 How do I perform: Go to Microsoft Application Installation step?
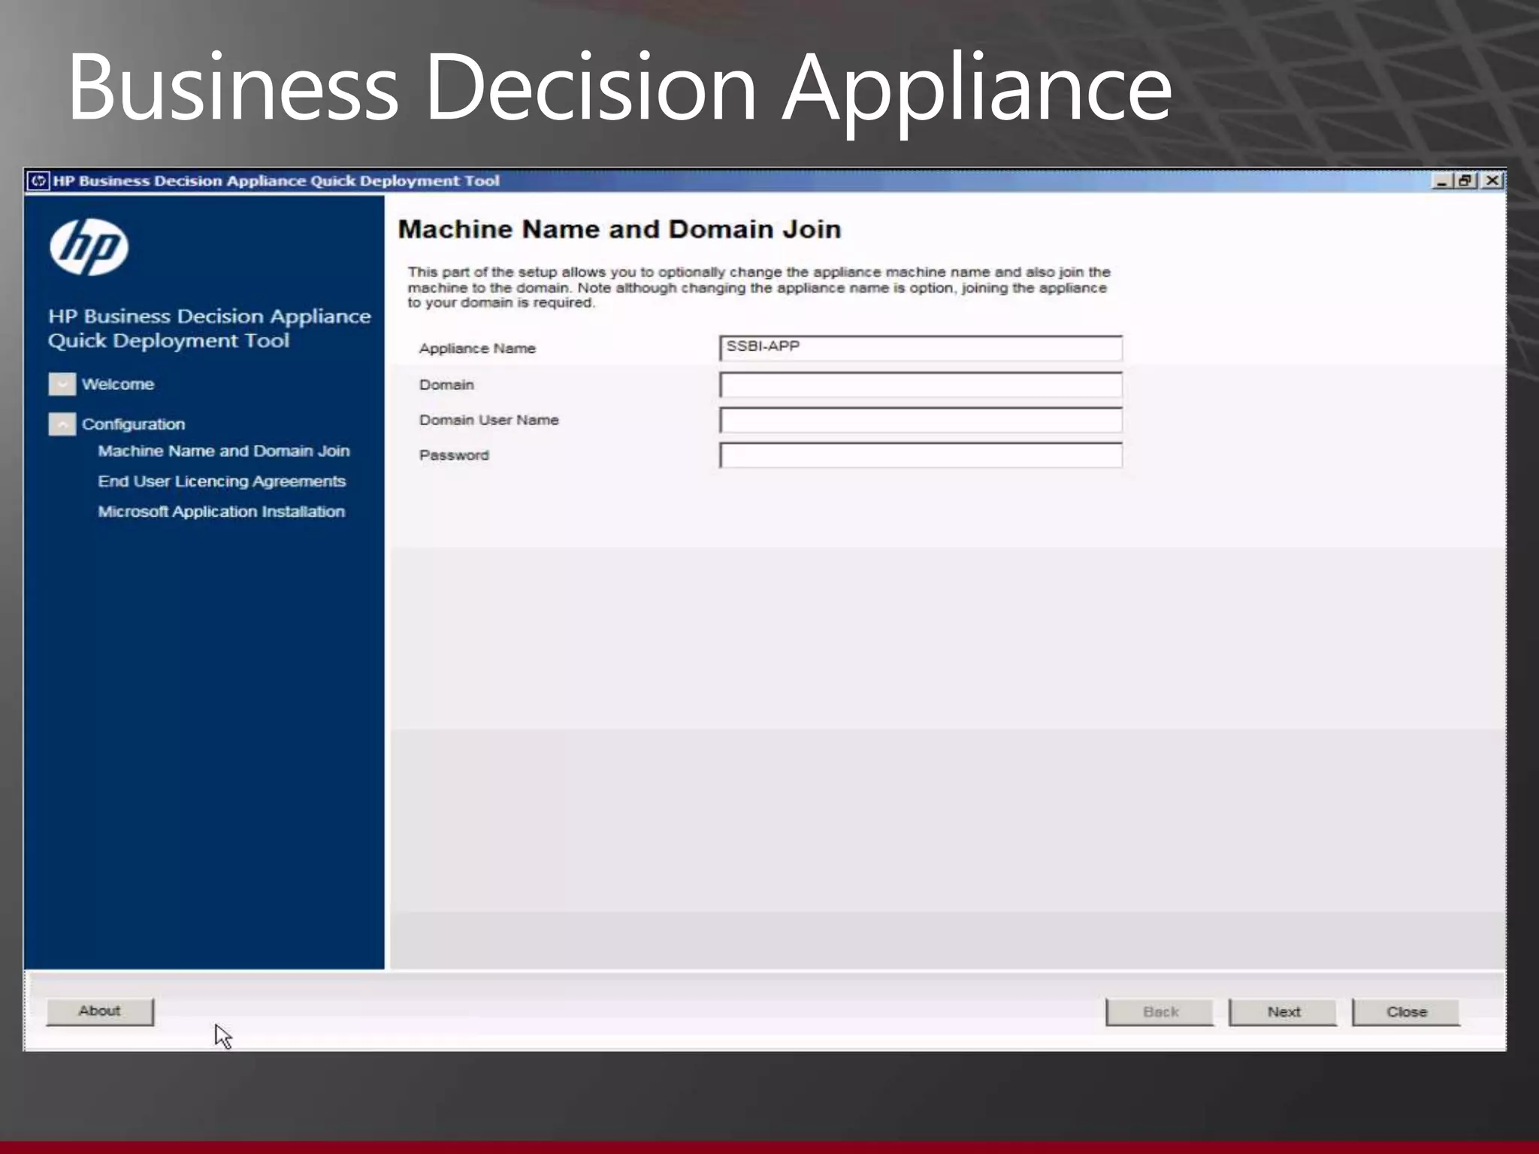(x=222, y=511)
